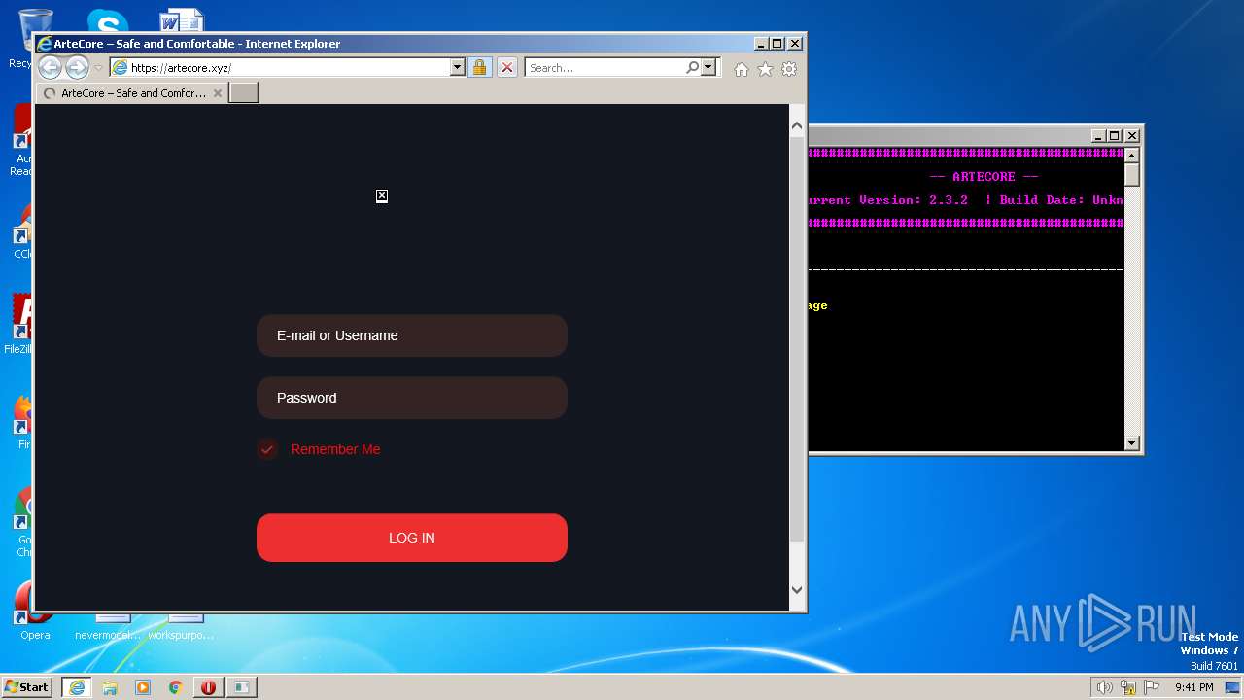
Task: Close the ArteCore browser tab
Action: pos(218,93)
